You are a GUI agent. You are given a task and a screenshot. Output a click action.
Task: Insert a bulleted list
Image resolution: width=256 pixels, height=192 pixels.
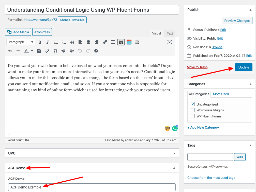(56, 42)
